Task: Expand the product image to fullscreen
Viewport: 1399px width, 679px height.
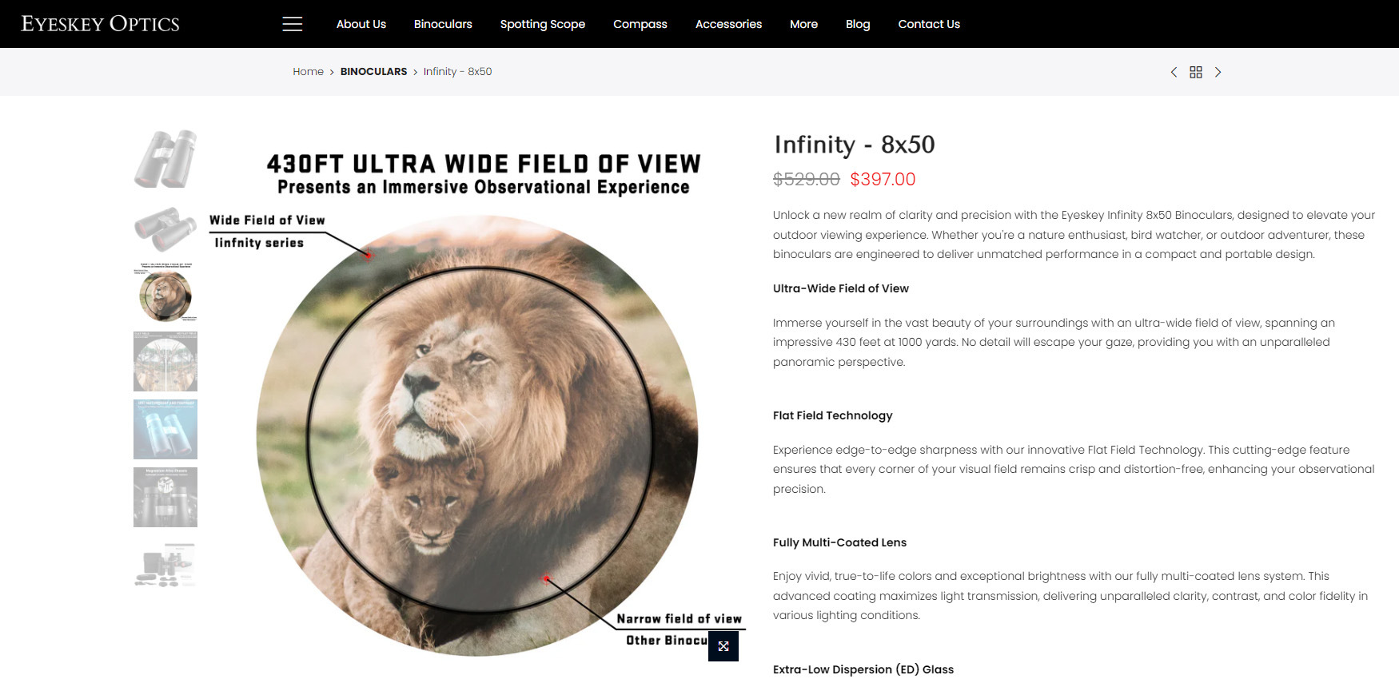Action: [x=723, y=646]
